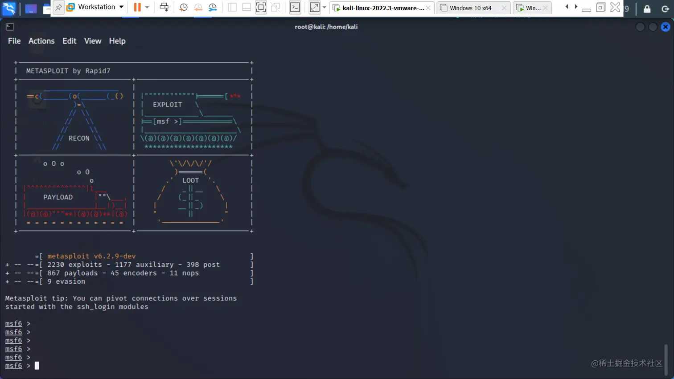
Task: Click the terminal scrollbar handle
Action: [666, 360]
